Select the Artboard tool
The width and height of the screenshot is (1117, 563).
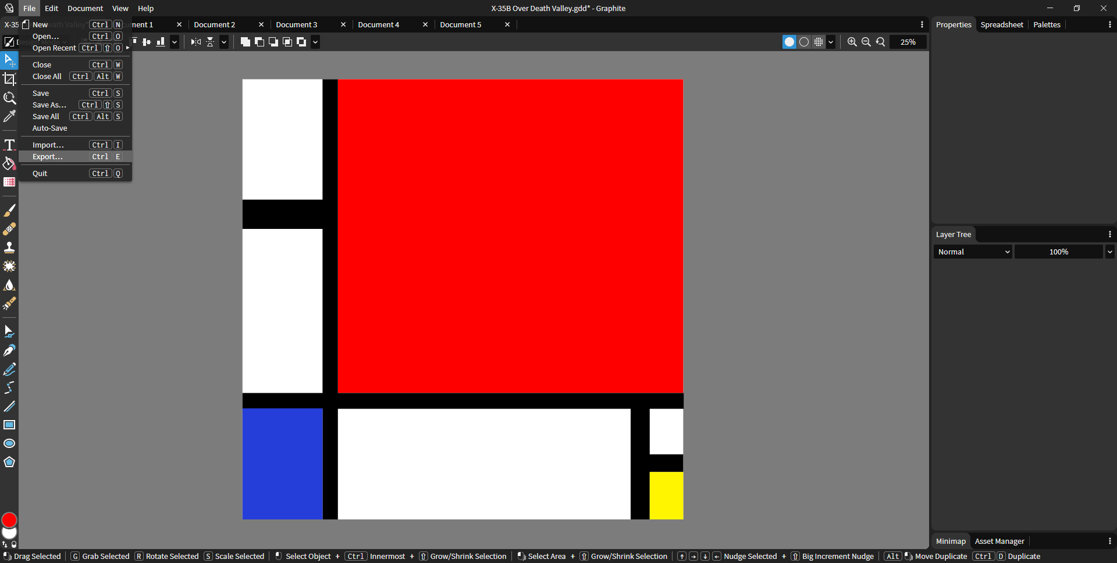(9, 79)
